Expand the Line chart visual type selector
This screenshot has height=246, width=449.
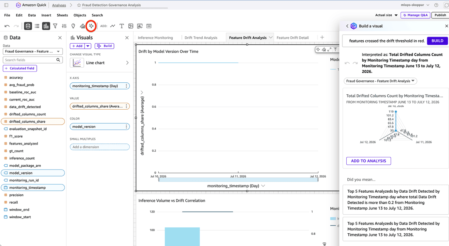pos(127,63)
